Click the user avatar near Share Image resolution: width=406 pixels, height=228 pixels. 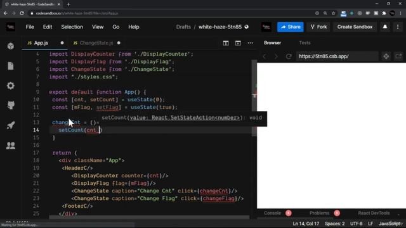pos(266,27)
